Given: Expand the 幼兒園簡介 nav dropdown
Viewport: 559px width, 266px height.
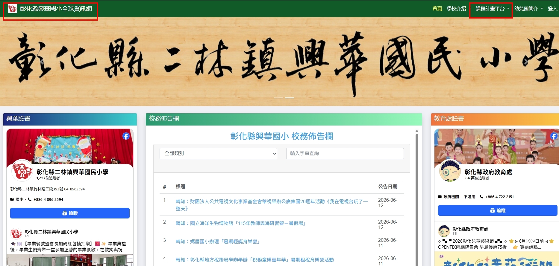Looking at the screenshot, I should click(528, 9).
